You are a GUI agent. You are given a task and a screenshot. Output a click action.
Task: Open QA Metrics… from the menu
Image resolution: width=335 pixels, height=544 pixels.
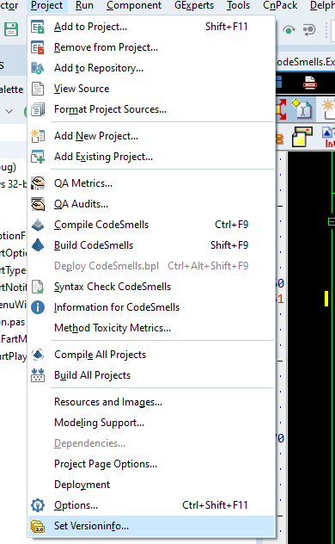click(151, 183)
